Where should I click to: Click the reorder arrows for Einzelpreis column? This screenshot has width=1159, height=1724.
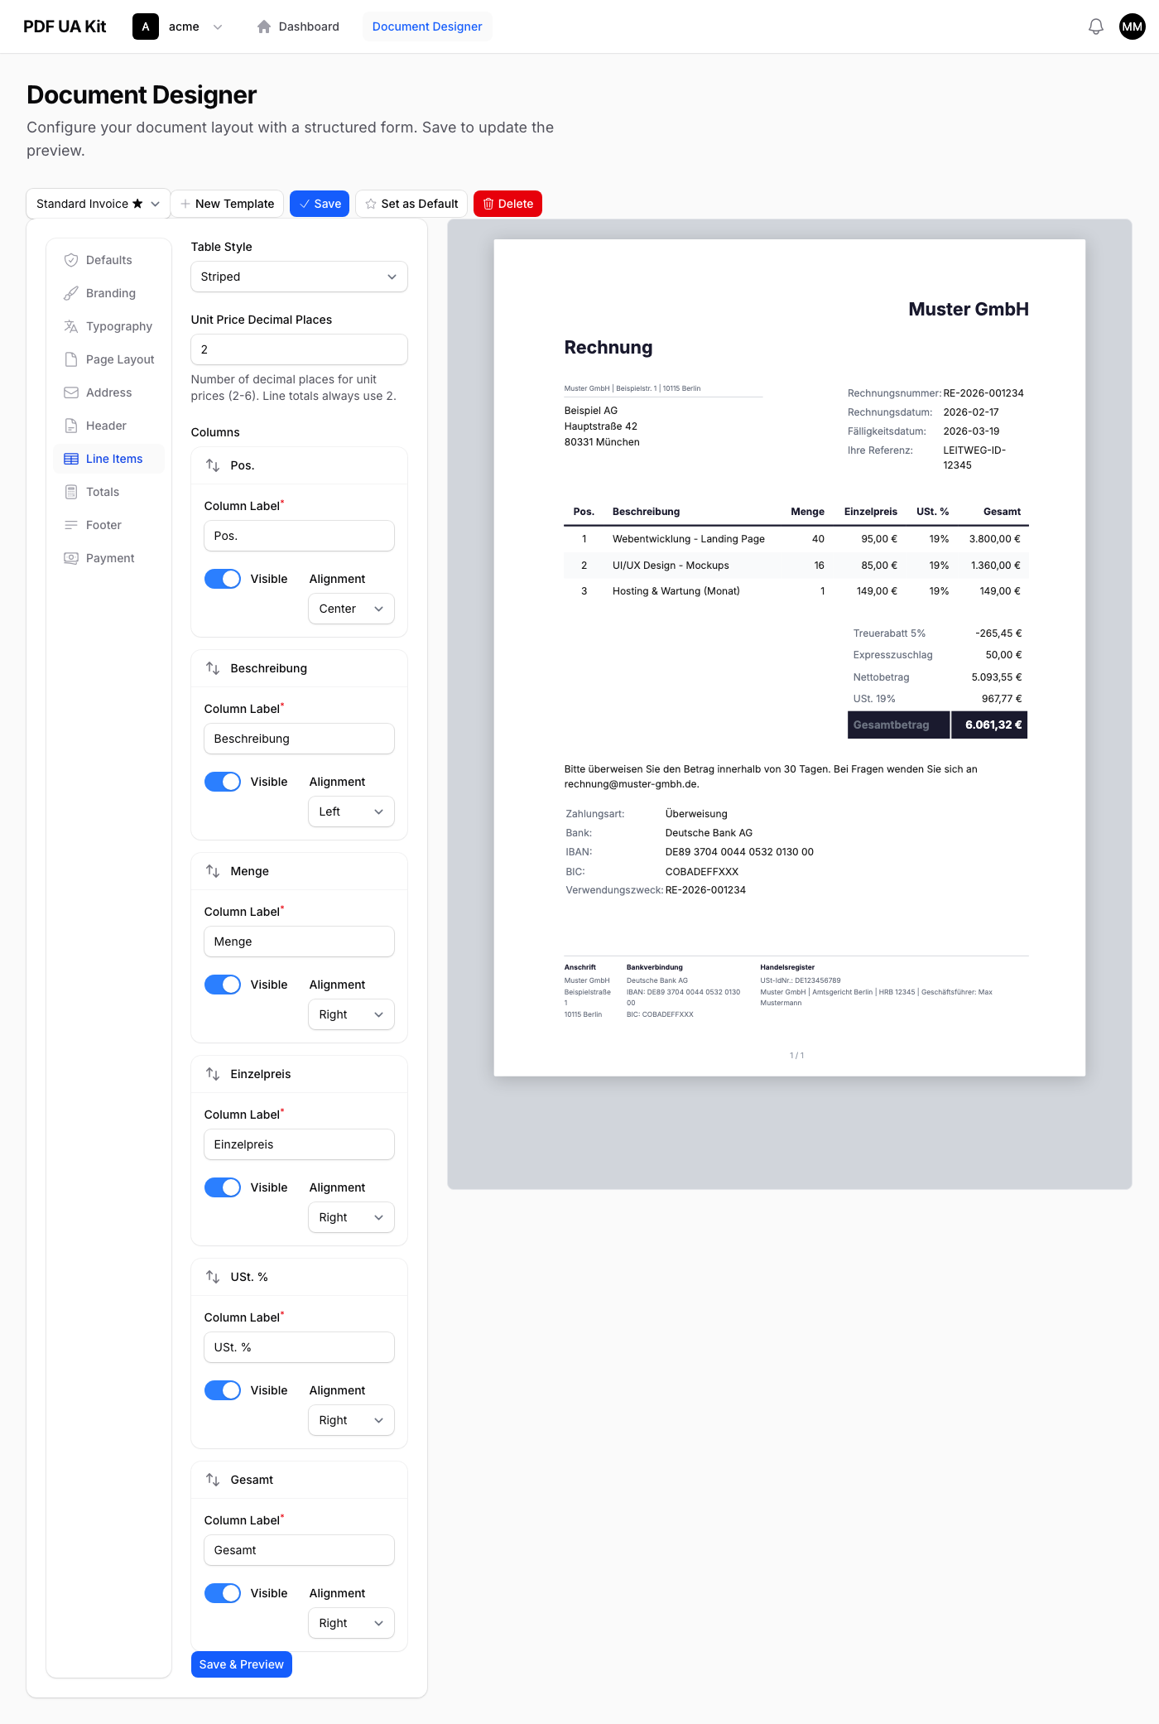click(x=213, y=1074)
